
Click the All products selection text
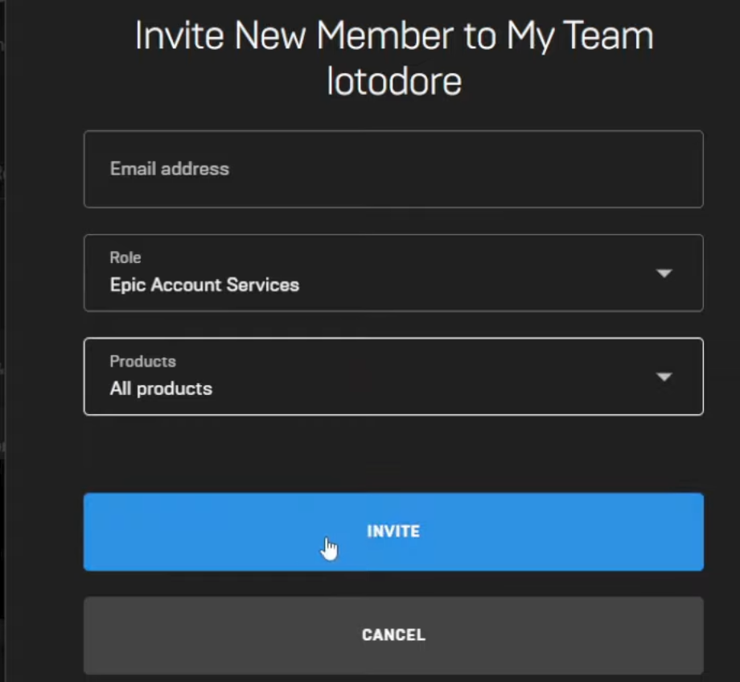click(161, 388)
